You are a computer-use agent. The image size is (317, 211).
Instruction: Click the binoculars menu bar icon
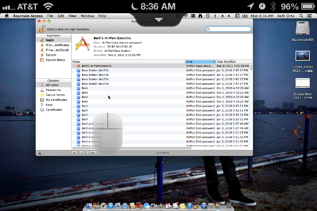[x=200, y=16]
